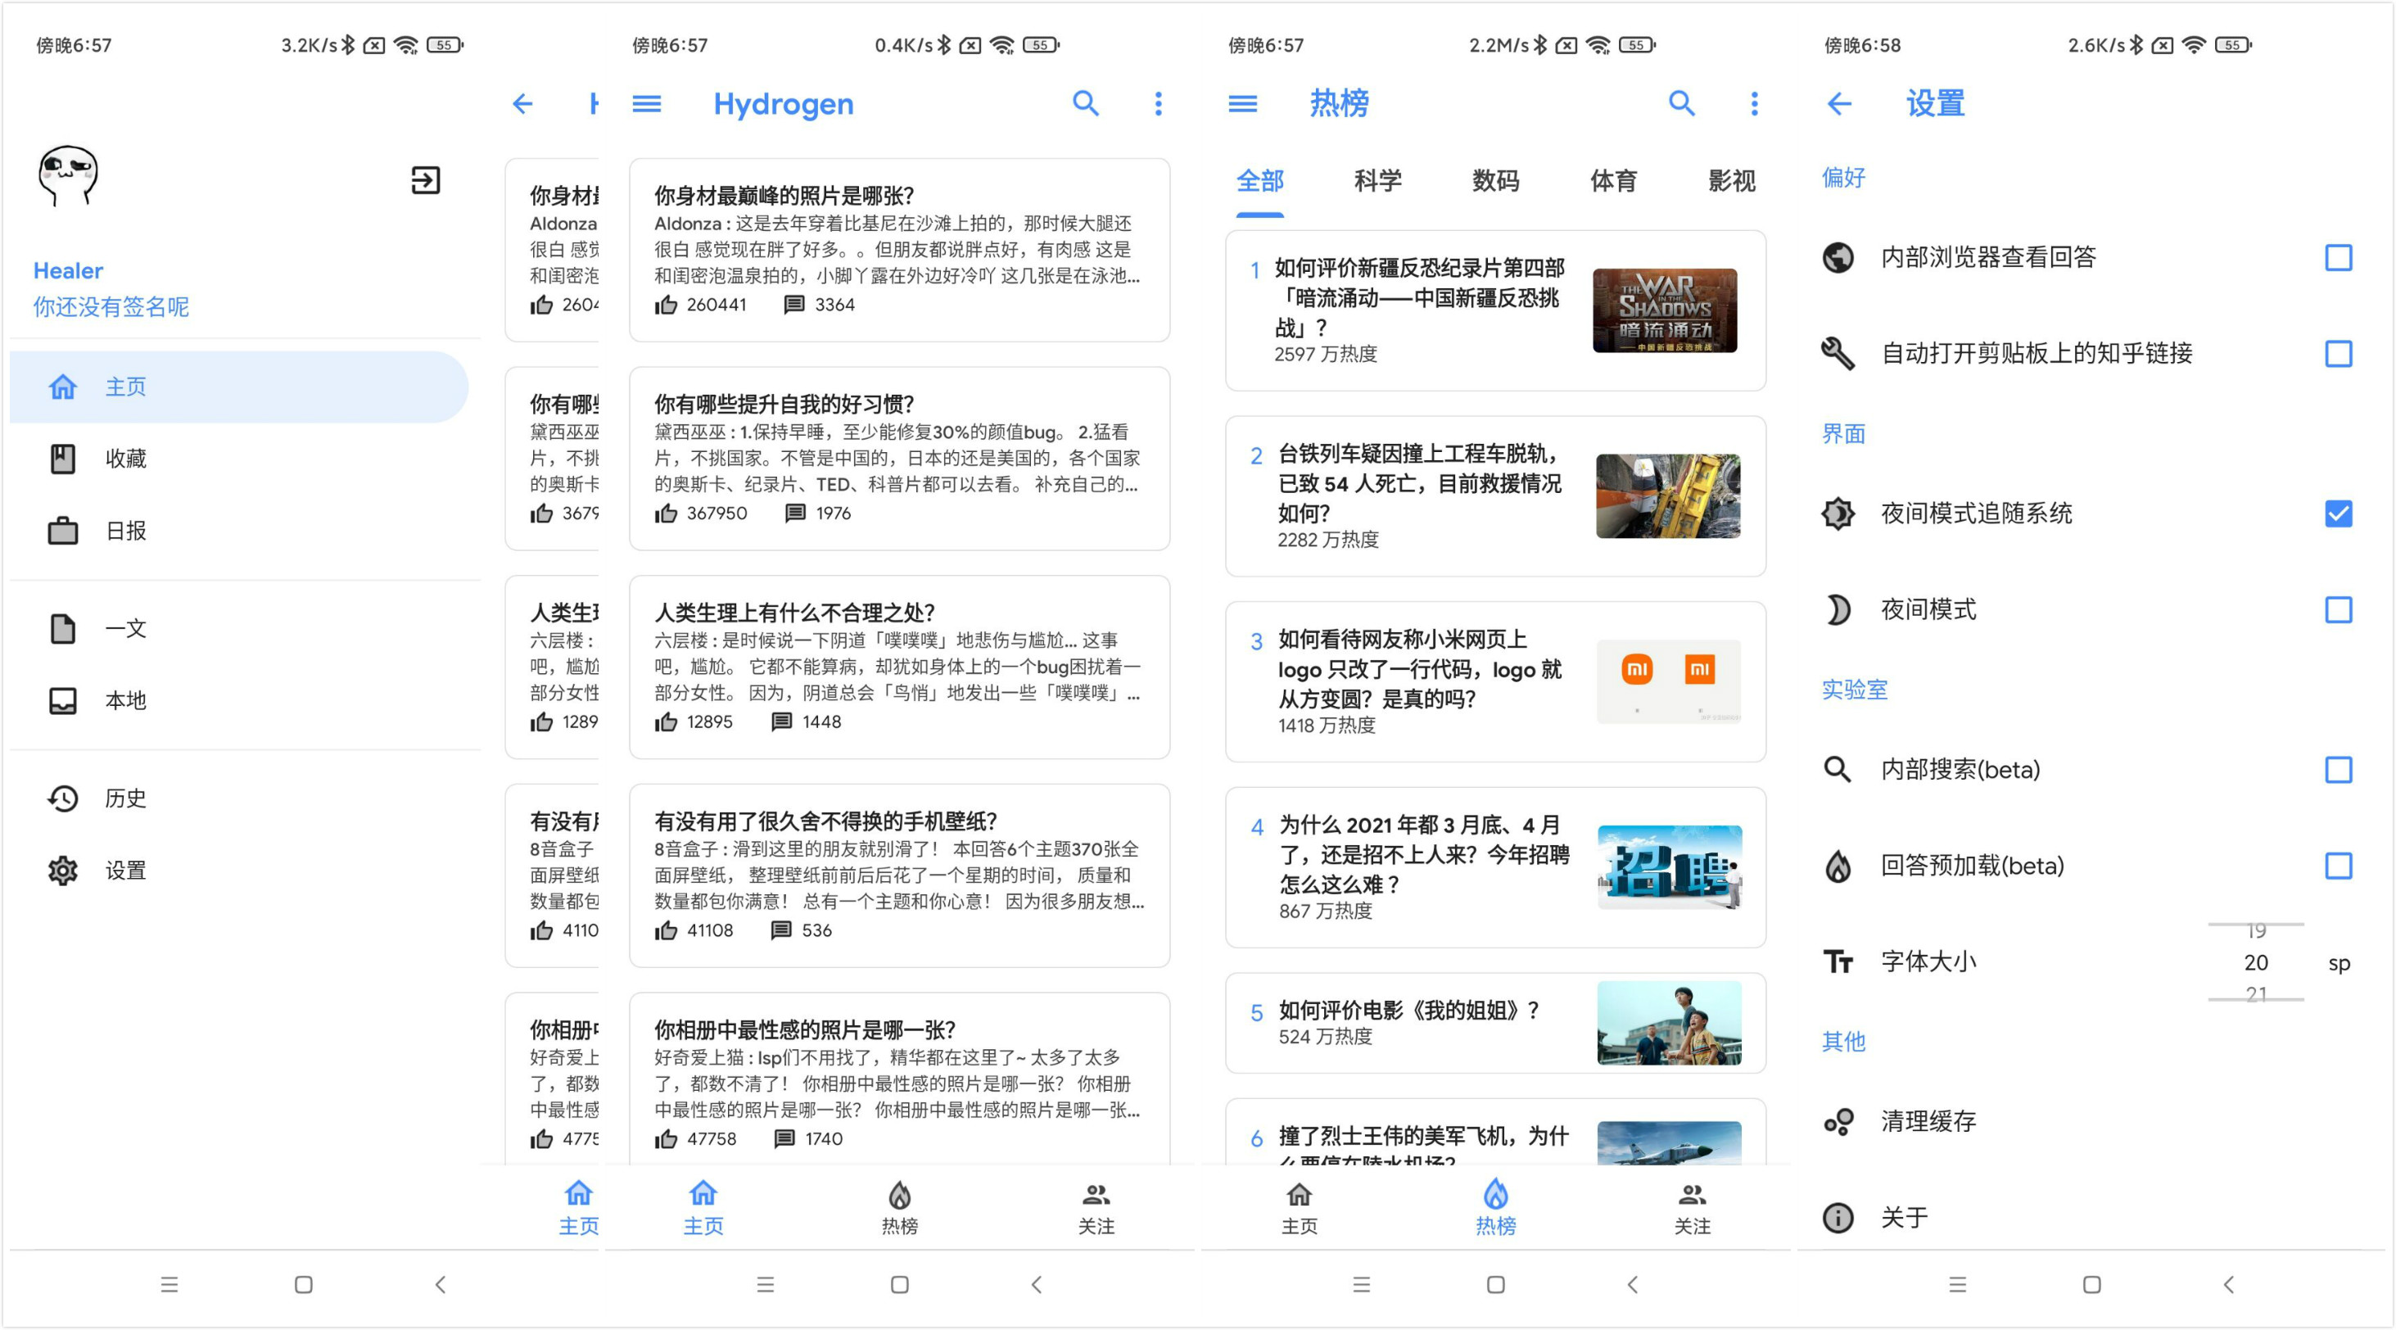Enable 夜间模式 checkbox

pos(2339,610)
